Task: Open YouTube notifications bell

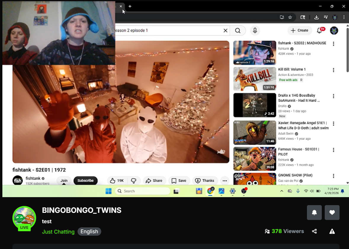Action: click(320, 30)
